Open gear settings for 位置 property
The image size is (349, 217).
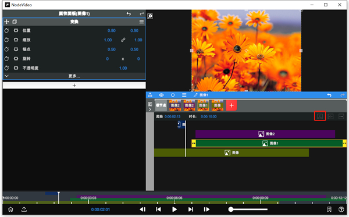click(x=16, y=30)
